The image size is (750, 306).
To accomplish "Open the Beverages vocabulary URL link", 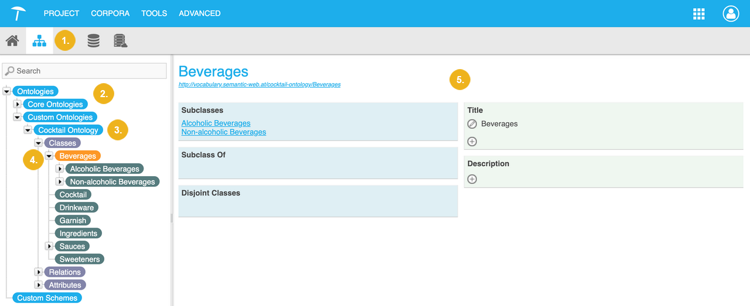I will tap(259, 84).
